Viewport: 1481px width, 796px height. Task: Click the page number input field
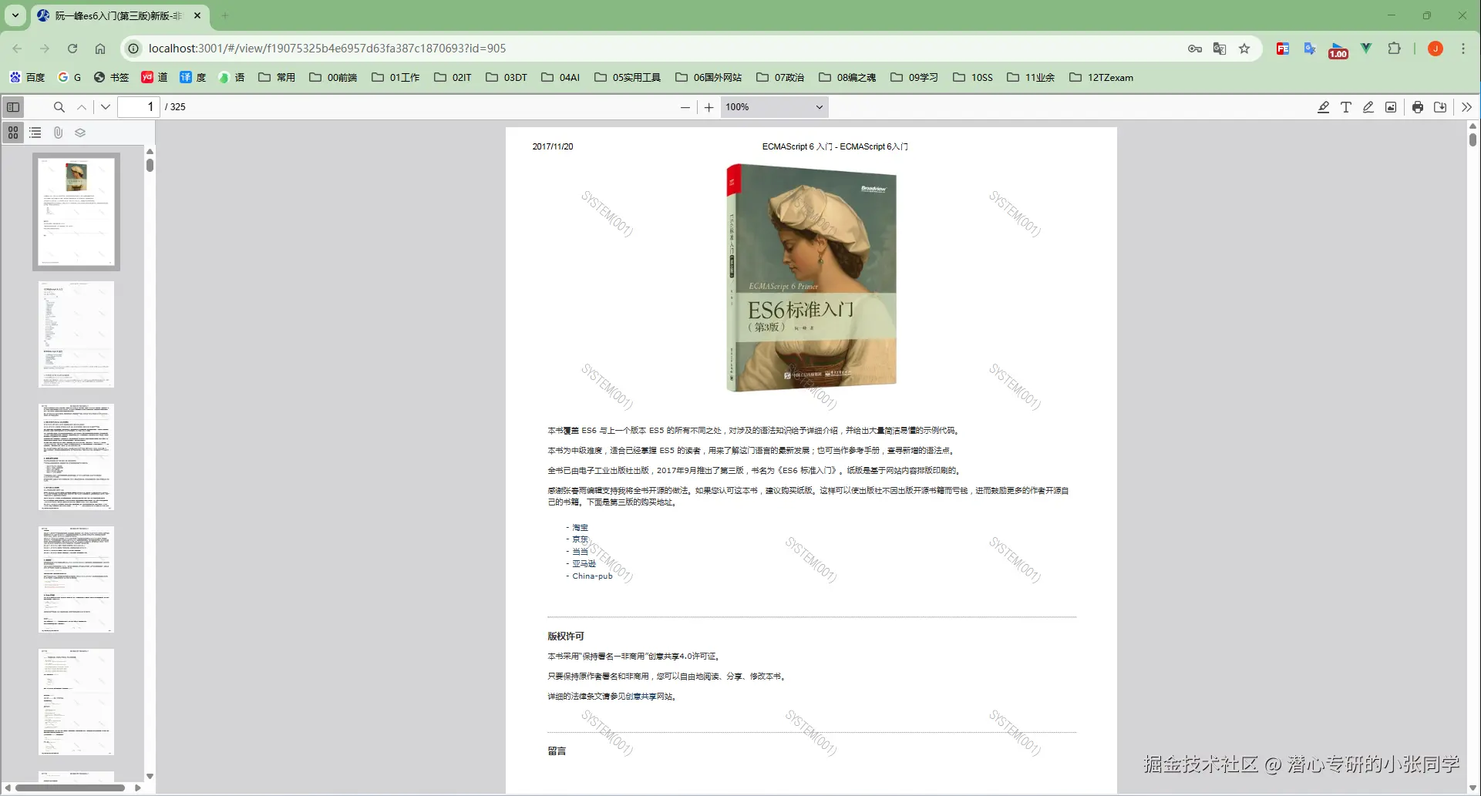point(139,107)
